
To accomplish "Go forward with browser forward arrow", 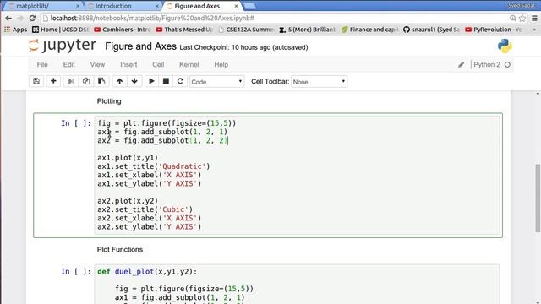I will pos(20,18).
